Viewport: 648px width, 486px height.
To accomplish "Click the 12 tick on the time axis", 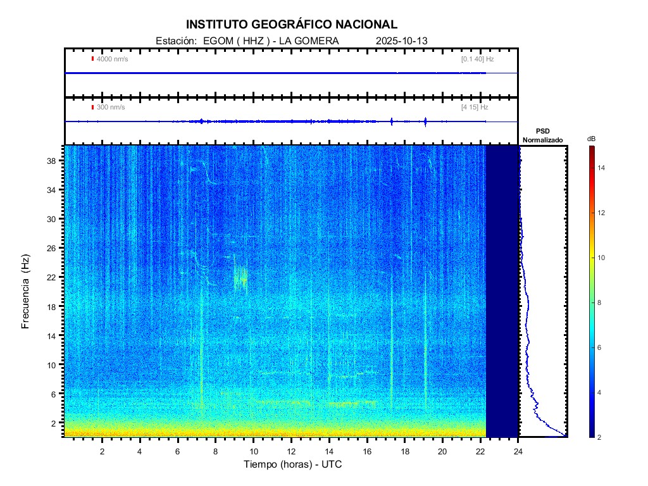I will coord(291,451).
